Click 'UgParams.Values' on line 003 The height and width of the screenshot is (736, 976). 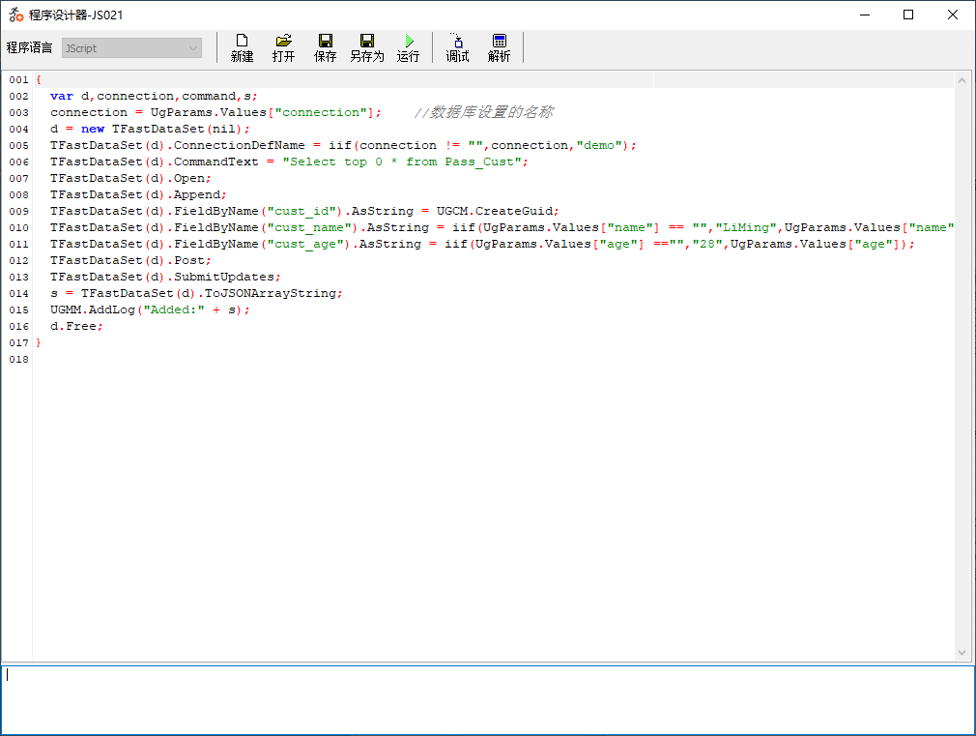pos(209,113)
